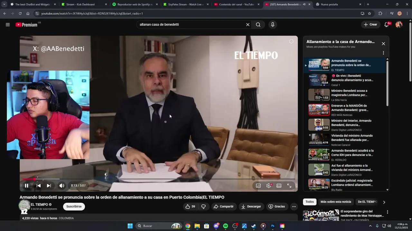This screenshot has height=231, width=412.
Task: Show video info card icon
Action: [291, 41]
